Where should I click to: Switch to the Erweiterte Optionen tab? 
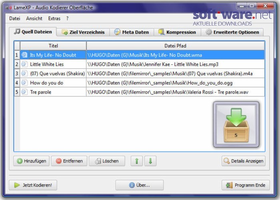click(x=232, y=32)
